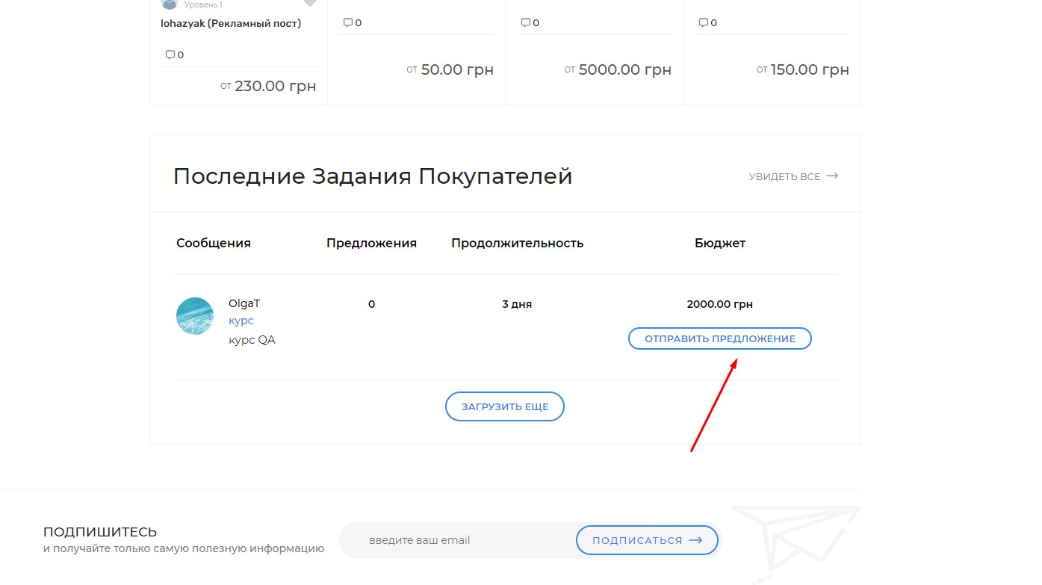Click the OlgaT avatar picture
Image resolution: width=1042 pixels, height=585 pixels.
point(195,316)
